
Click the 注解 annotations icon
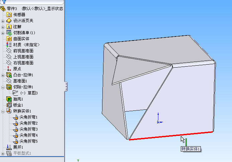[x=9, y=27]
